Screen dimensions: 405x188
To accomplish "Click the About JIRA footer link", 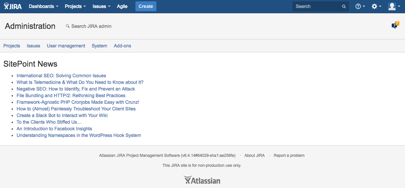I will pyautogui.click(x=255, y=156).
